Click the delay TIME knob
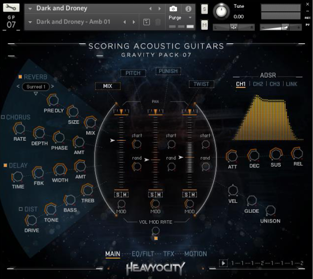The image size is (313, 279). [x=18, y=177]
